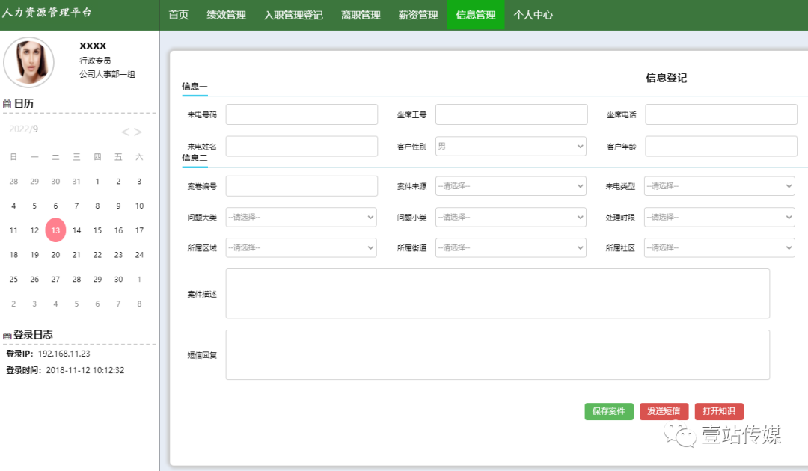This screenshot has width=808, height=471.
Task: Go to previous month using calendar left arrow
Action: point(125,132)
